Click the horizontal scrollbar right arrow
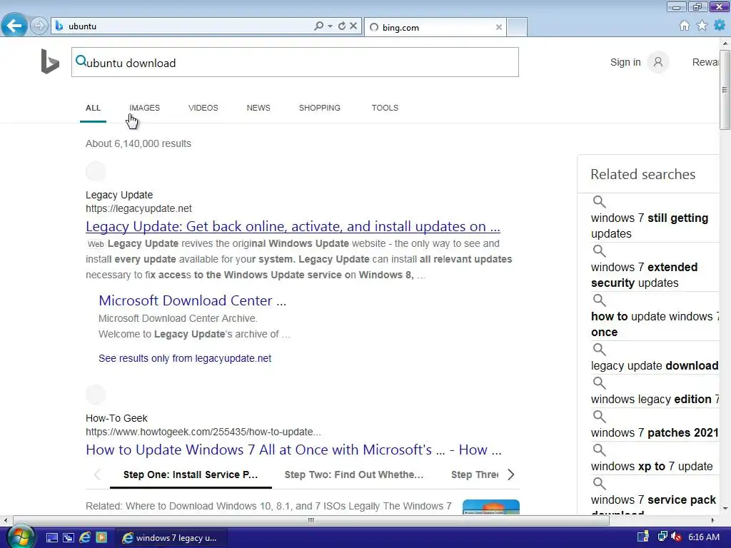This screenshot has width=731, height=548. point(713,520)
